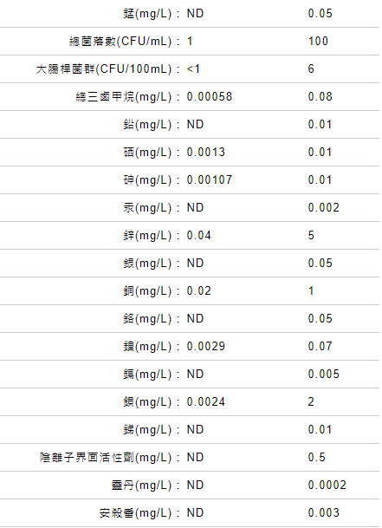Select the value 0.0013 for 硒

[x=206, y=153]
